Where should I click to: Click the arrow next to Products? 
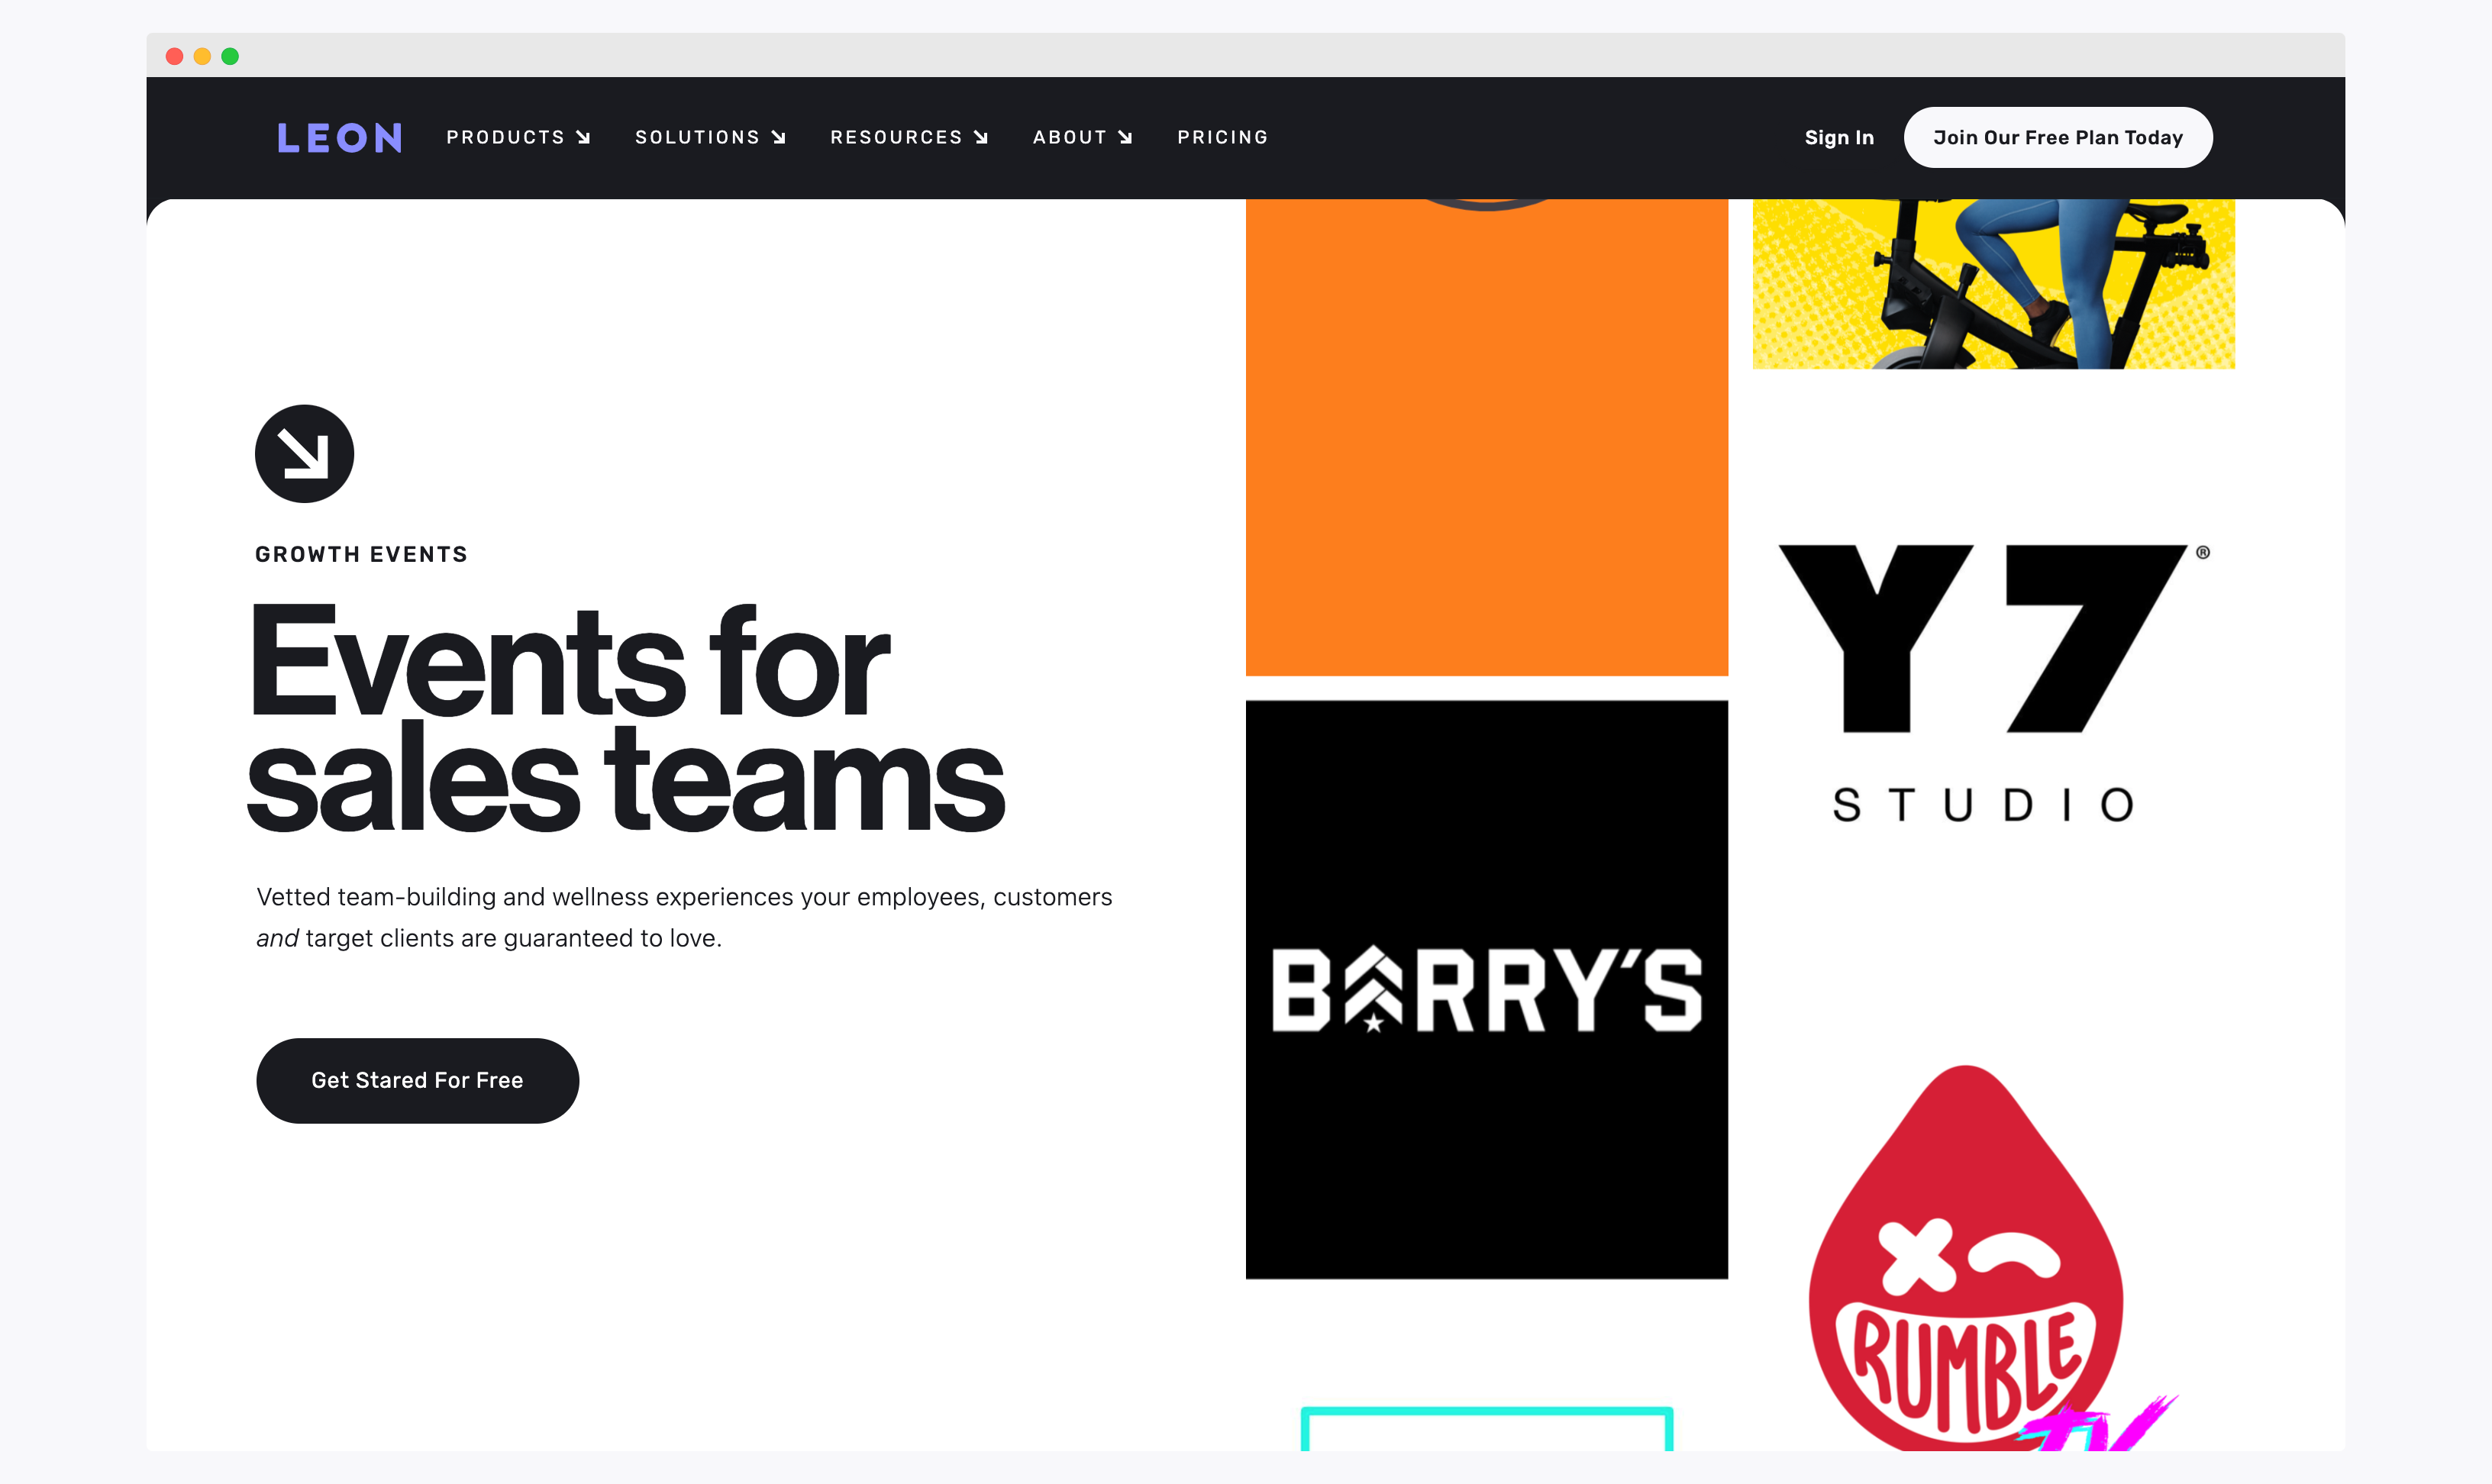[x=583, y=138]
